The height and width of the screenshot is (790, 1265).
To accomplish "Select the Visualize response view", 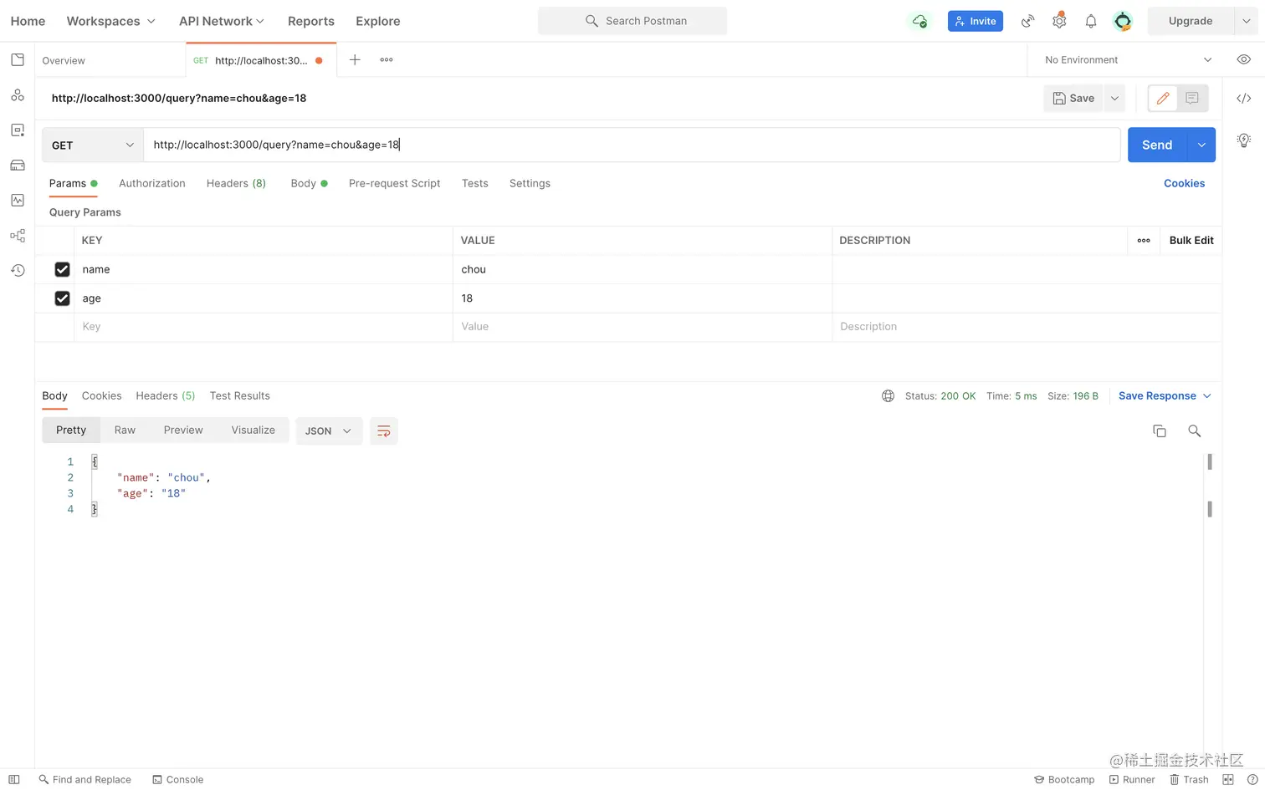I will point(253,430).
